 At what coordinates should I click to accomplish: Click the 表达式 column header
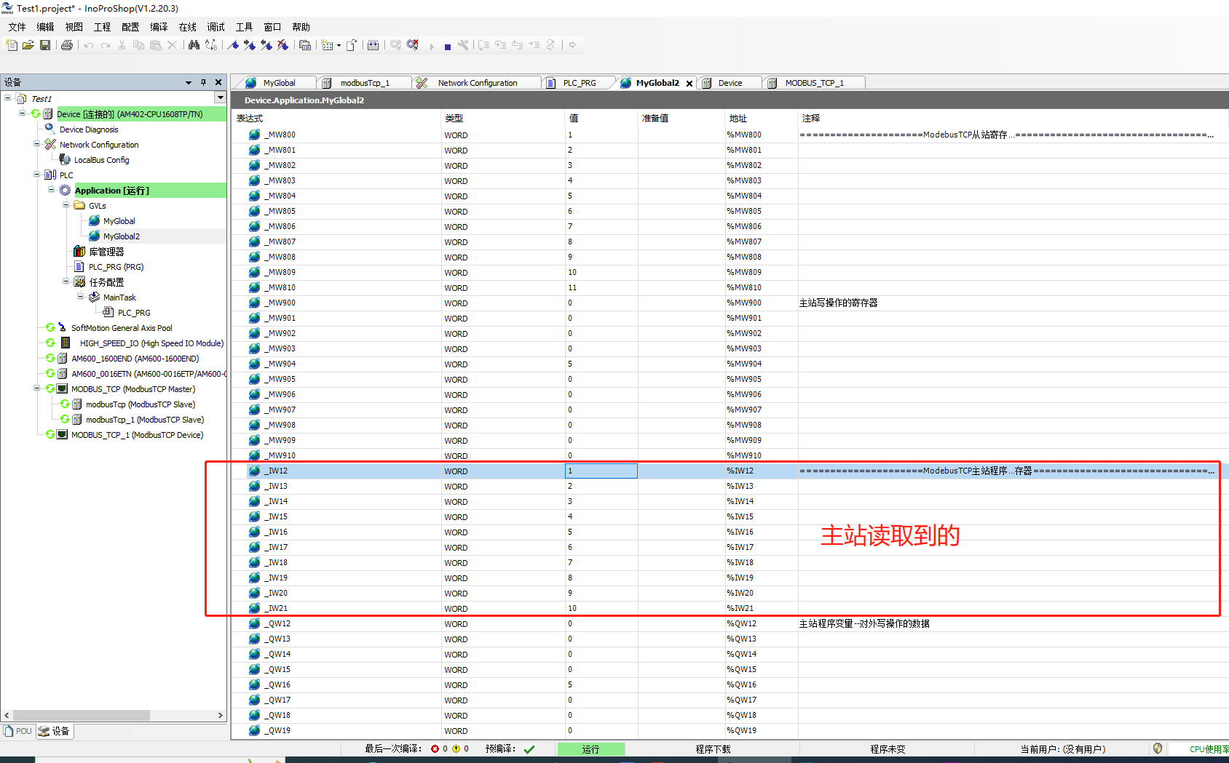tap(336, 118)
